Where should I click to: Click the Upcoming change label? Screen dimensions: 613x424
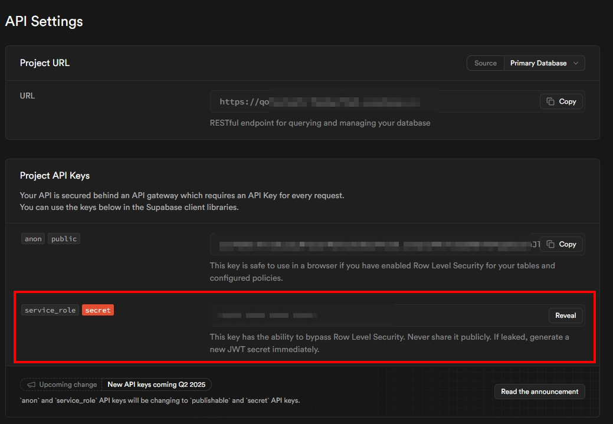68,384
